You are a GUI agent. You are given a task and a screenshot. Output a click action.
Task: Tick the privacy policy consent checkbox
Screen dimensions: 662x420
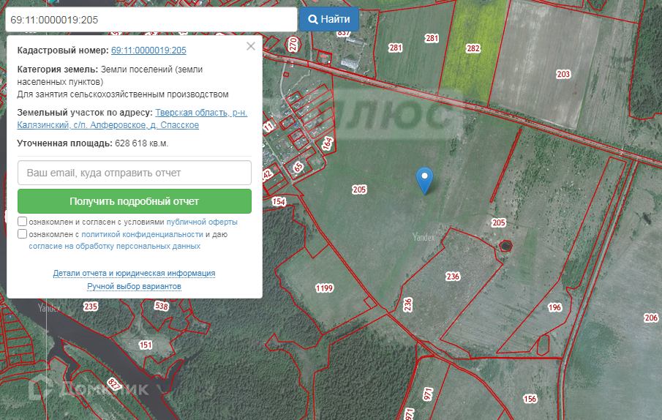click(x=23, y=234)
